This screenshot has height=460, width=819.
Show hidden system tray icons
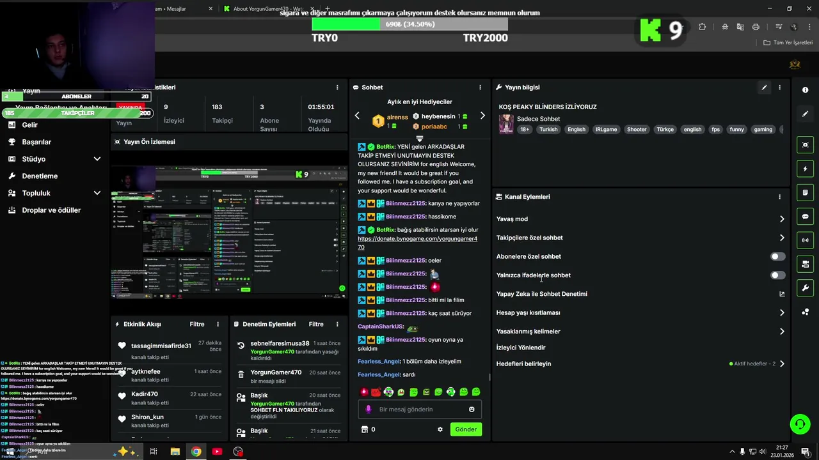click(732, 452)
